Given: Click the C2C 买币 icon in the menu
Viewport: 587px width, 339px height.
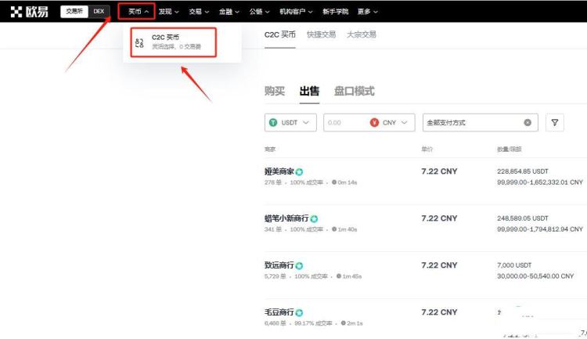Looking at the screenshot, I should click(x=139, y=42).
